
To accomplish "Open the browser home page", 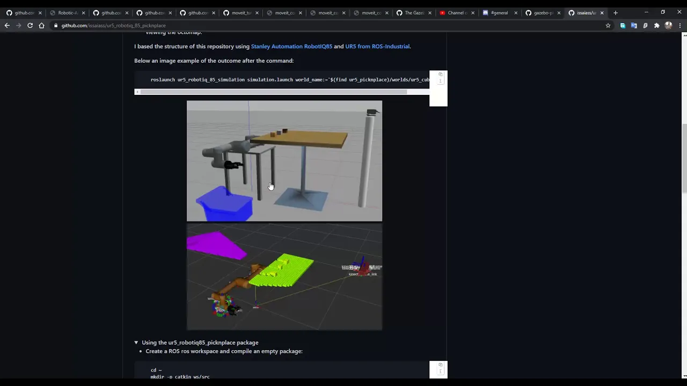I will click(41, 25).
